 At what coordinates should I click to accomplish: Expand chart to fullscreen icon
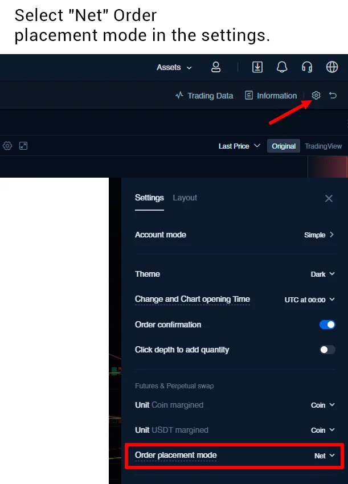23,146
